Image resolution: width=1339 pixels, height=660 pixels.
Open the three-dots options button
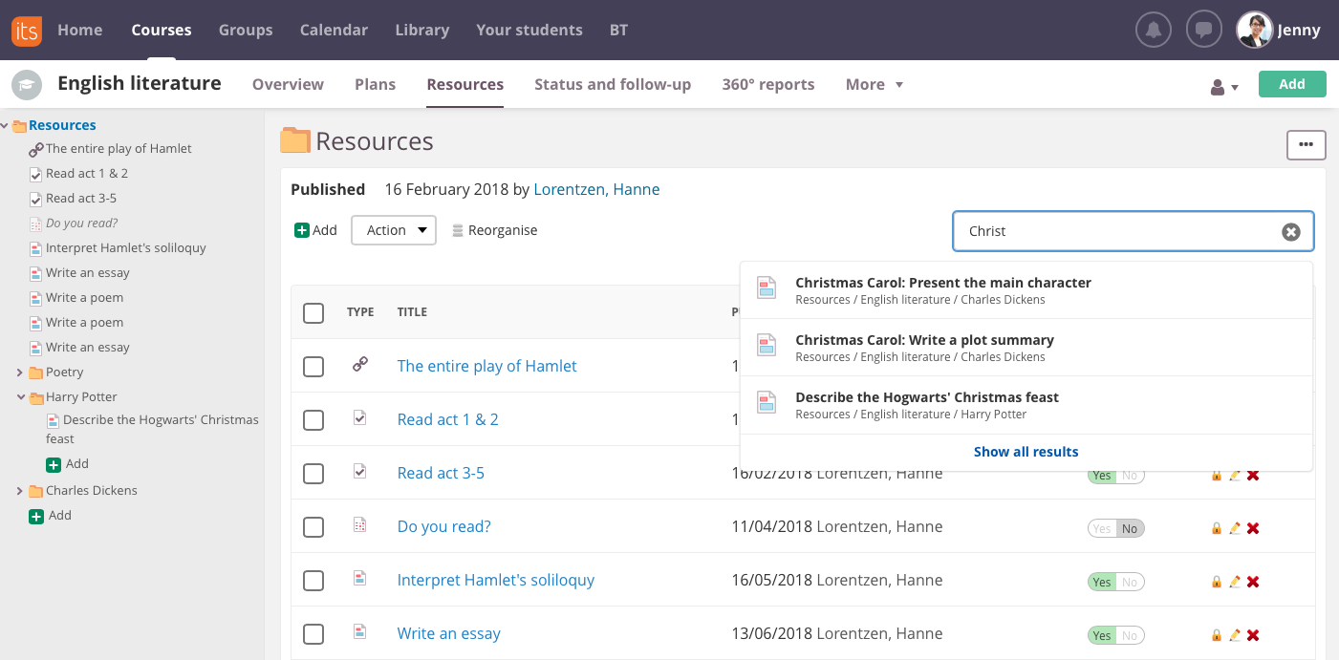coord(1306,145)
